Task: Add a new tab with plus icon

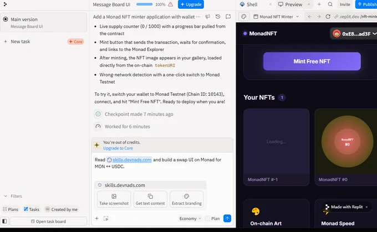Action: click(319, 4)
